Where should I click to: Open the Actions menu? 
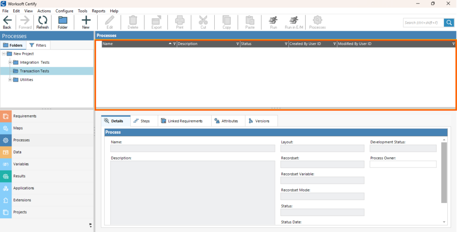[x=44, y=11]
